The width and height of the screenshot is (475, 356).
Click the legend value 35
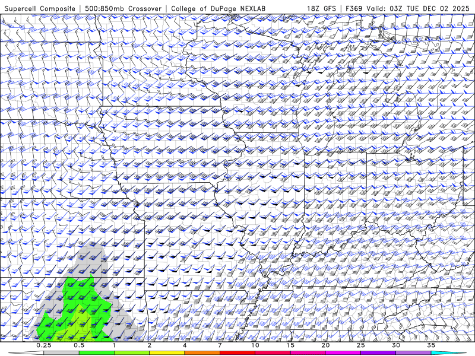click(431, 345)
